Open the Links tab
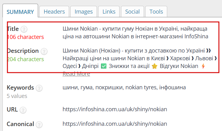The width and height of the screenshot is (222, 131). [x=109, y=12]
